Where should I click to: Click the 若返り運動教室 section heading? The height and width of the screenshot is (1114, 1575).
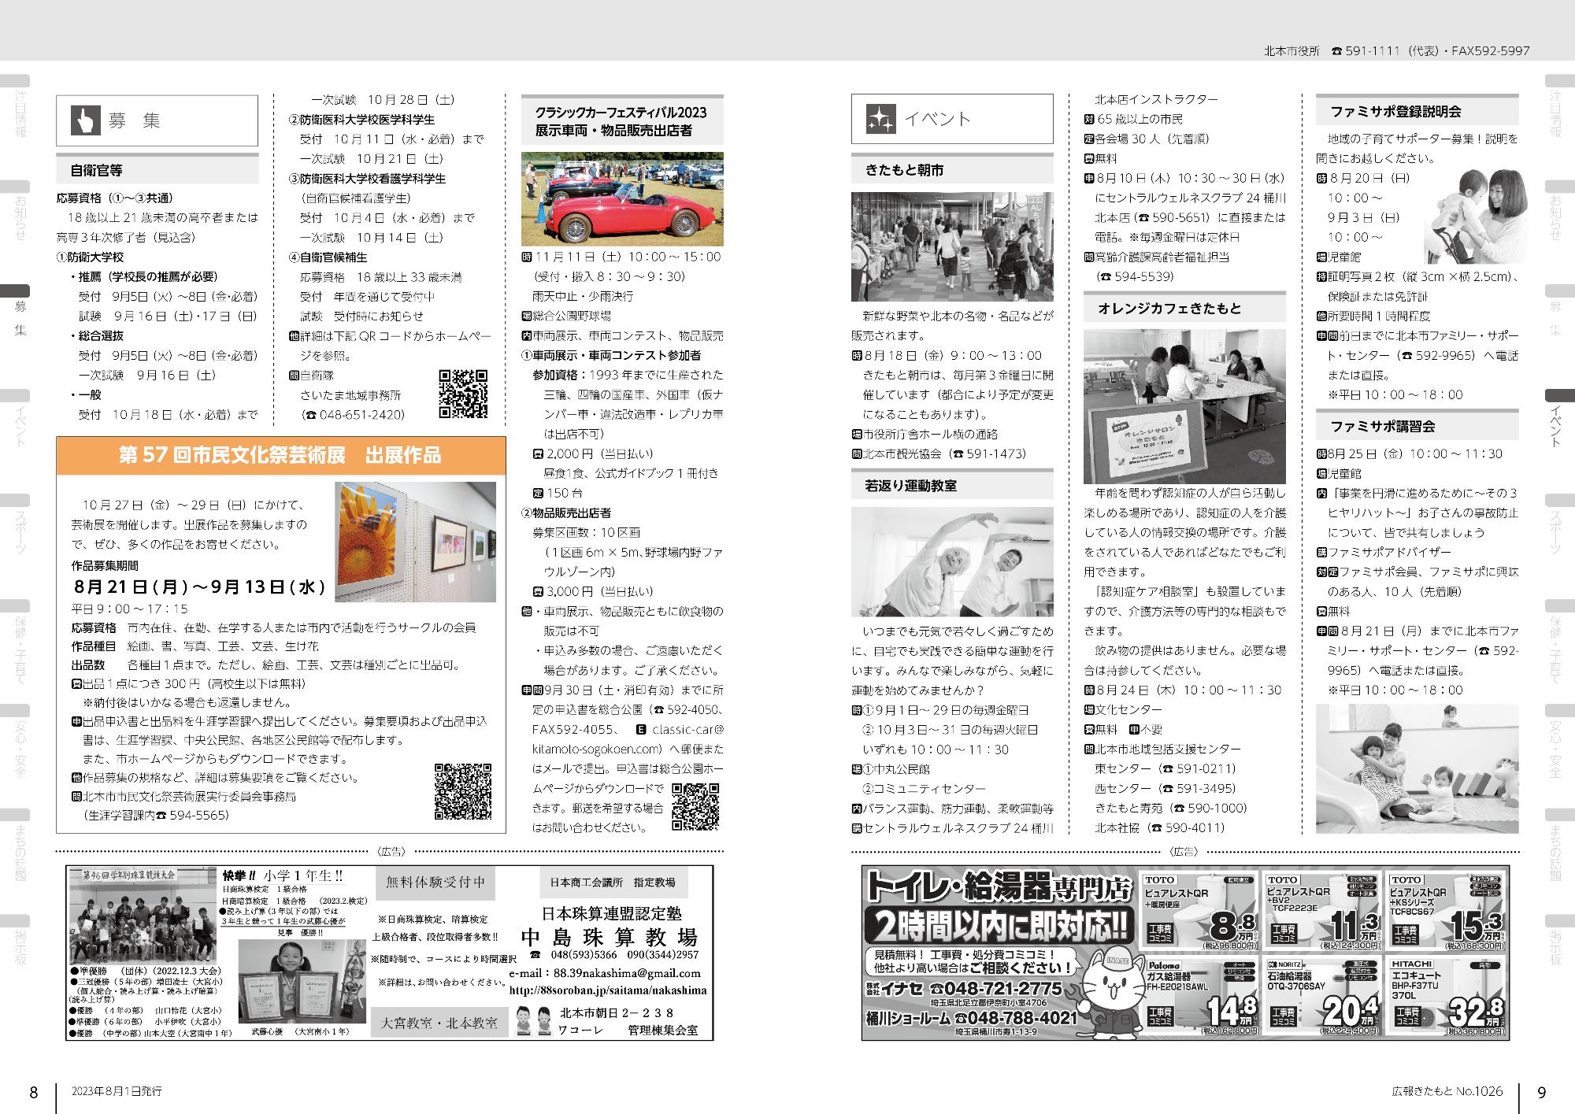[x=952, y=485]
